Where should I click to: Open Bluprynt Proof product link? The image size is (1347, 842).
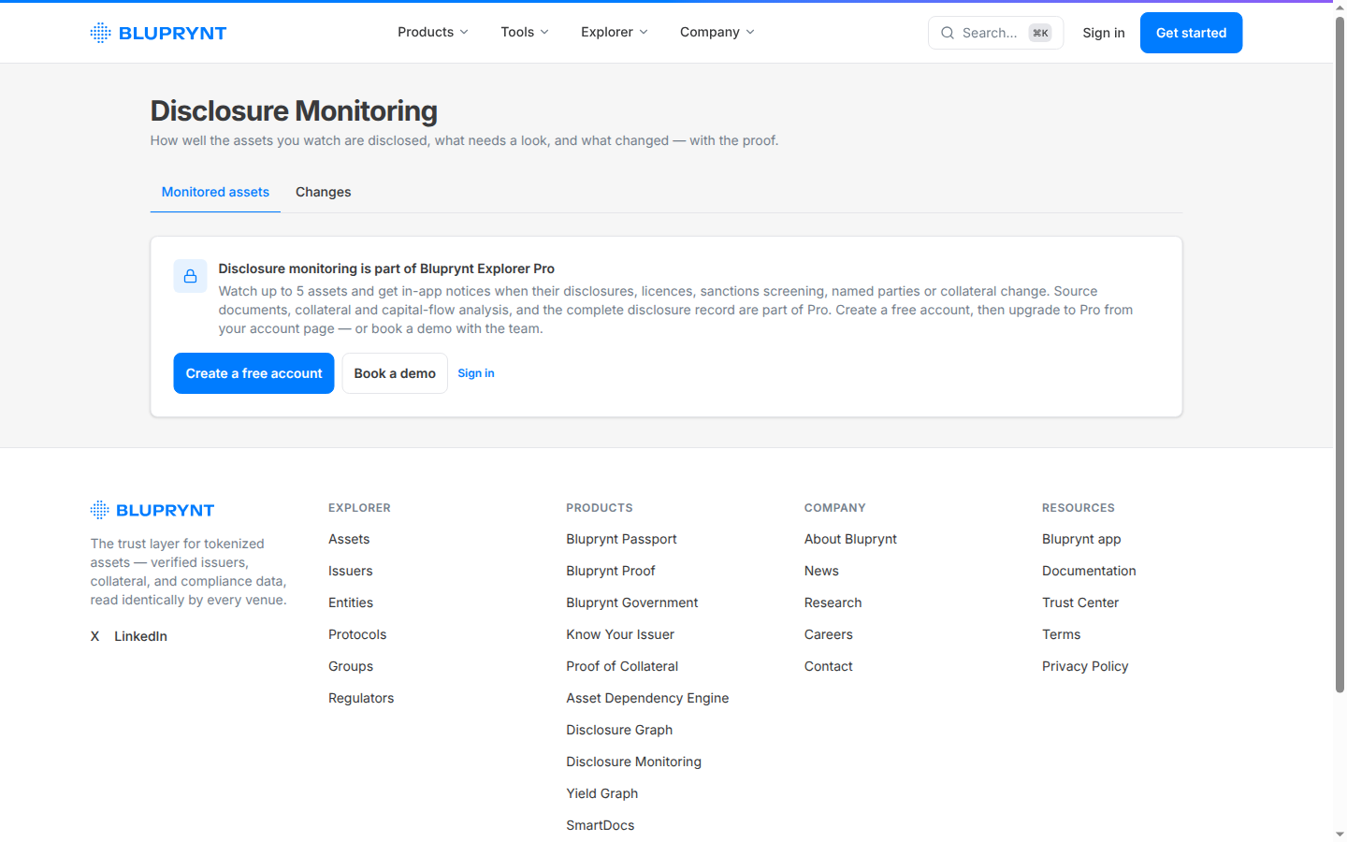(x=611, y=571)
